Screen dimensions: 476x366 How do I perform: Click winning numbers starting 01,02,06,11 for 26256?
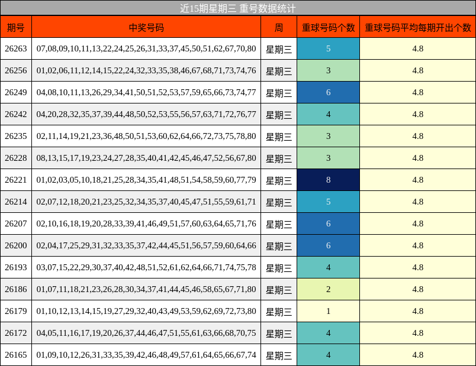coord(146,70)
